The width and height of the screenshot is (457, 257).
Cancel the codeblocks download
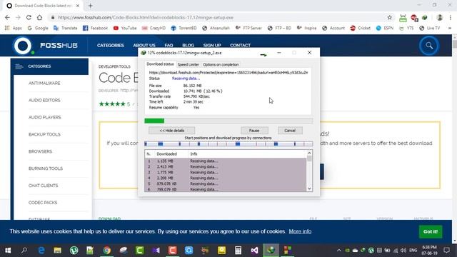pyautogui.click(x=290, y=131)
